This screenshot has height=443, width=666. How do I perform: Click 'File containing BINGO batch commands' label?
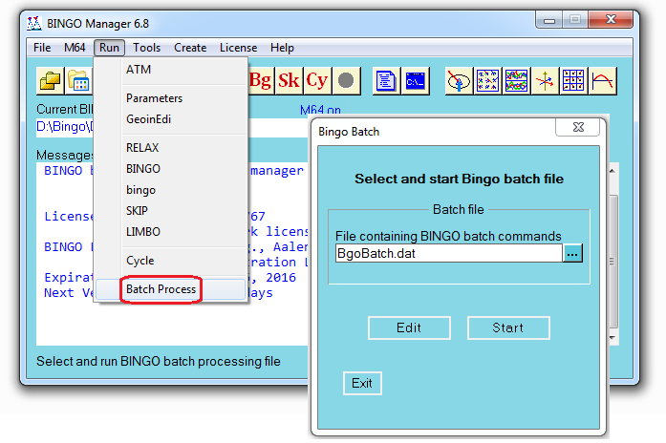click(448, 236)
